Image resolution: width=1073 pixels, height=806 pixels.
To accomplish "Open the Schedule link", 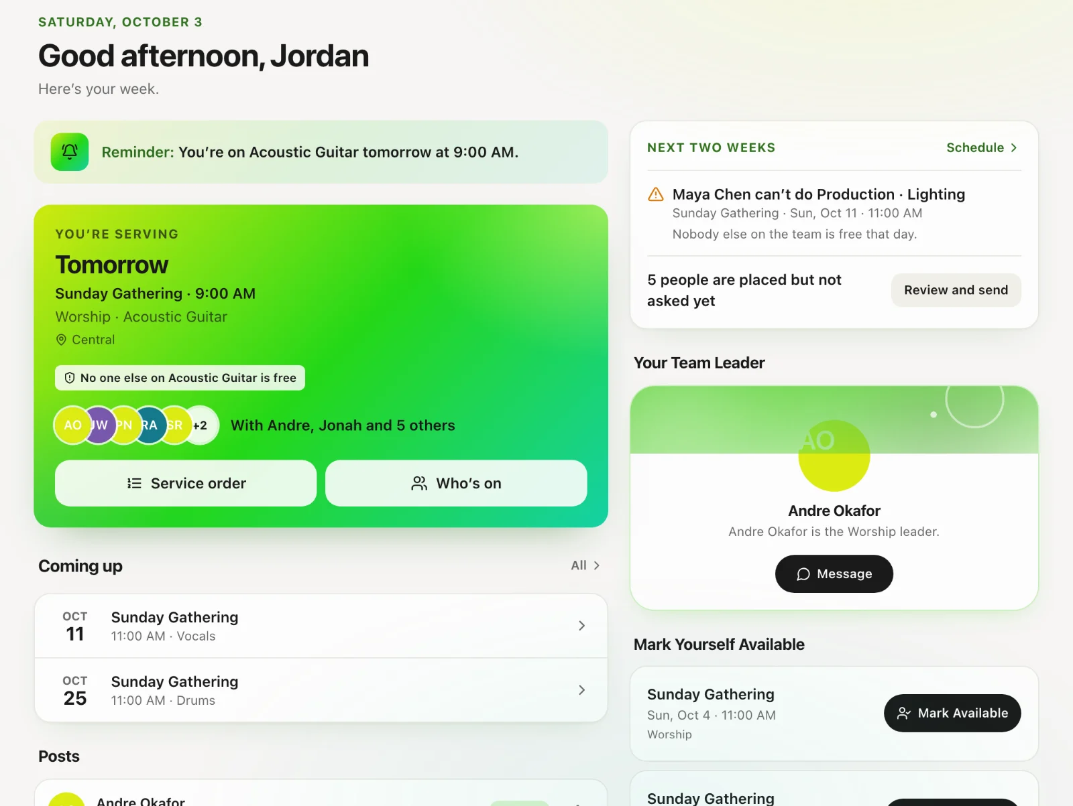I will click(x=982, y=147).
